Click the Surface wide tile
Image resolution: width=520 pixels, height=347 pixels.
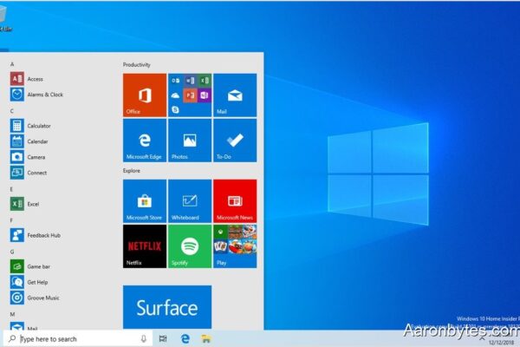pyautogui.click(x=166, y=307)
